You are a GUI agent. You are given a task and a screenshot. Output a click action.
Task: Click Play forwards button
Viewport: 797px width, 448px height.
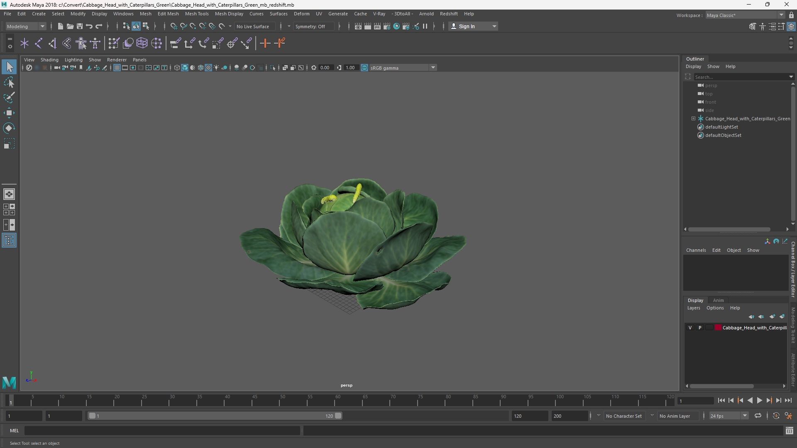(759, 401)
